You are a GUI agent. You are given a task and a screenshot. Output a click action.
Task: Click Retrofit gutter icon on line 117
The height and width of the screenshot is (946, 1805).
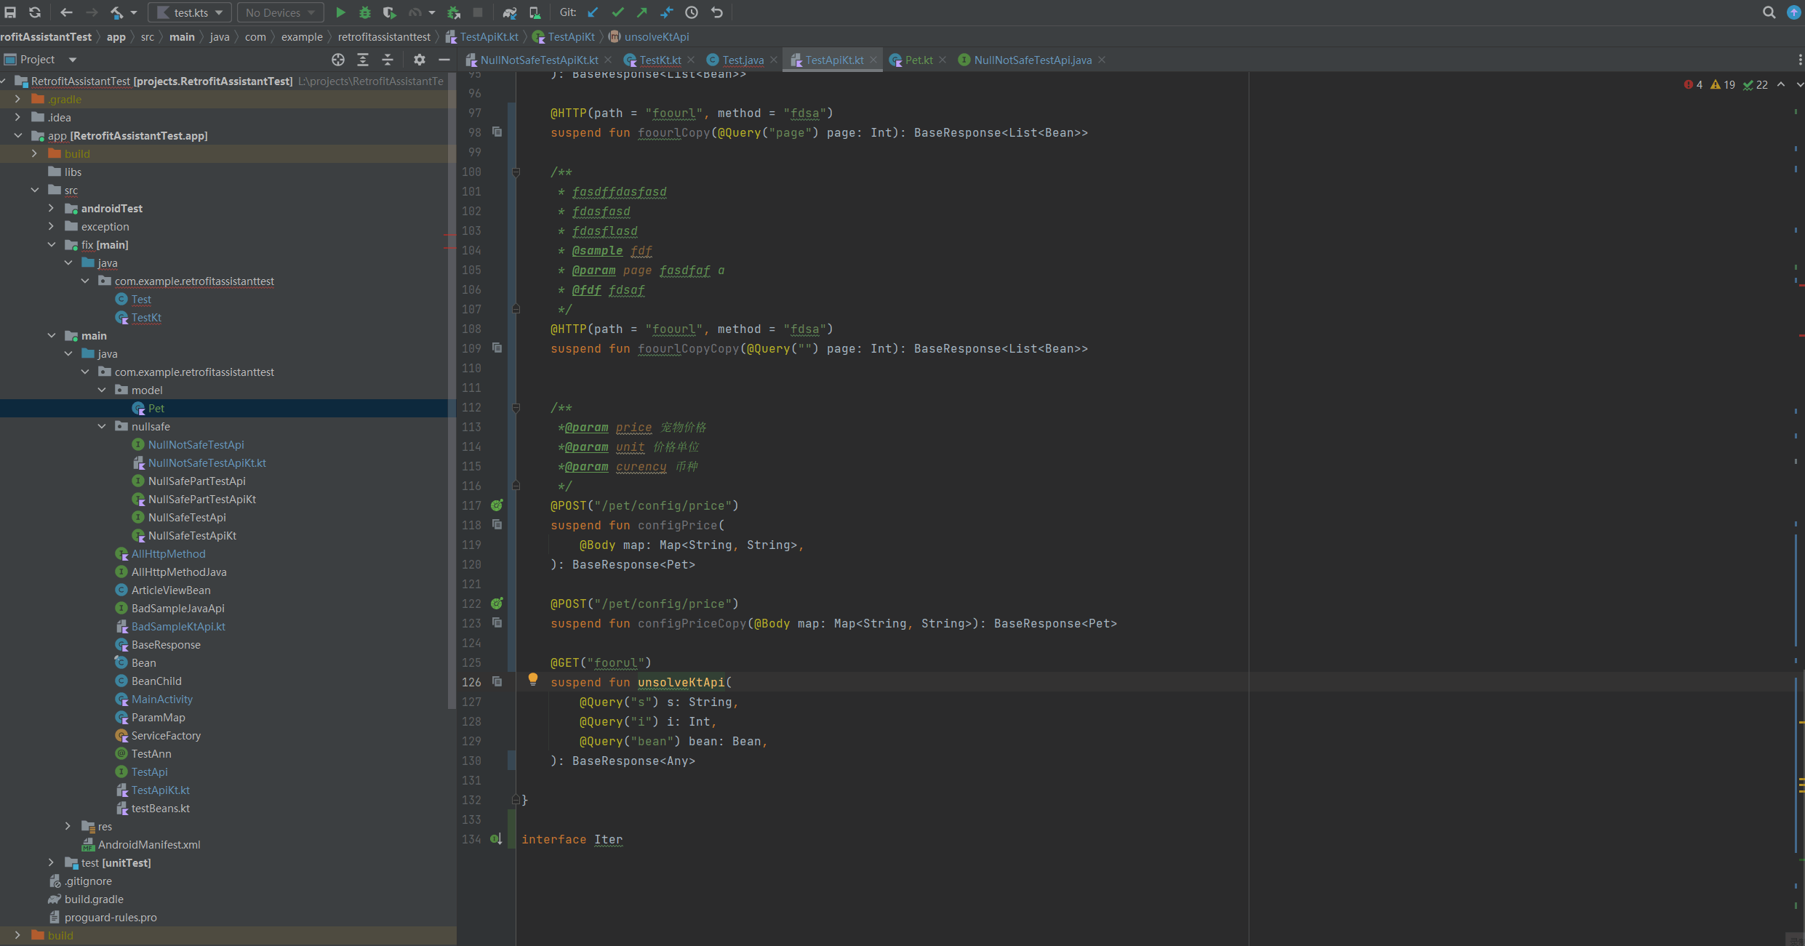[x=497, y=505]
